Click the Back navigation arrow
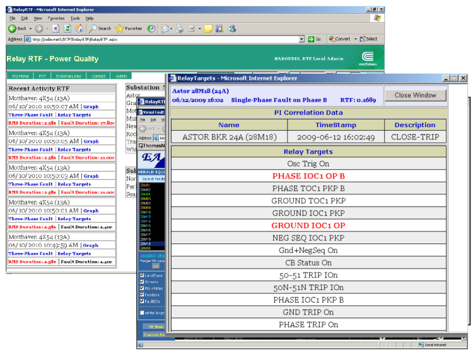This screenshot has height=351, width=473. pos(13,28)
